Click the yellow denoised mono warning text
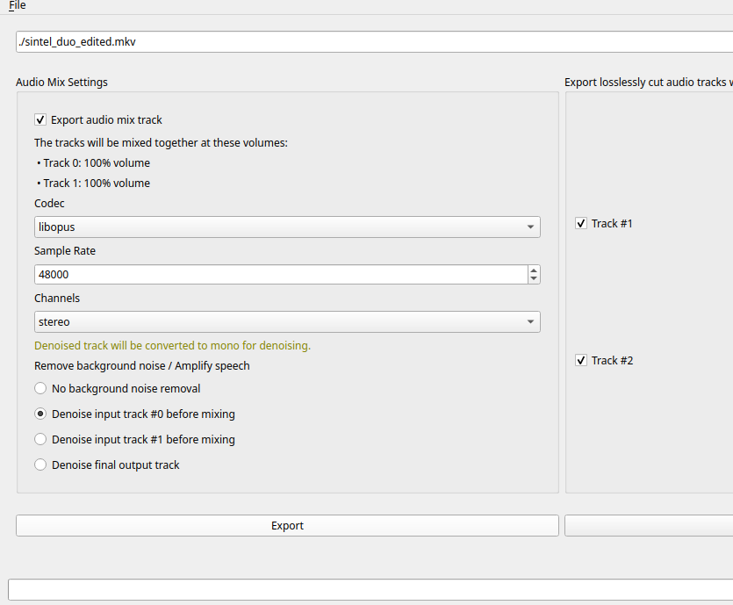 (172, 346)
